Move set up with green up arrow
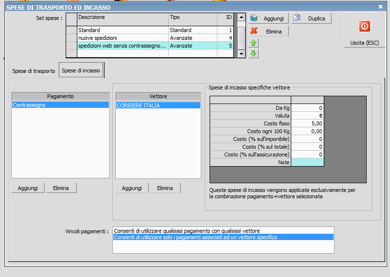390x277 pixels. pos(253,43)
